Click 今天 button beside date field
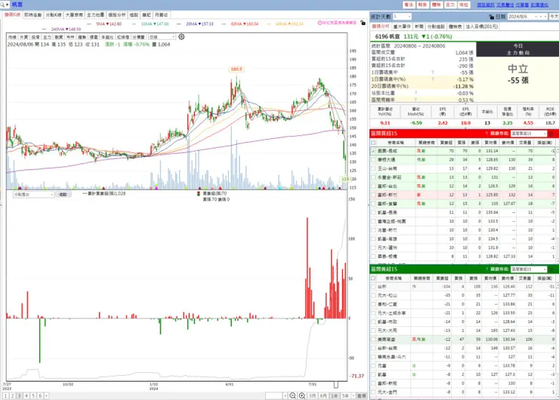The image size is (559, 400). [554, 17]
